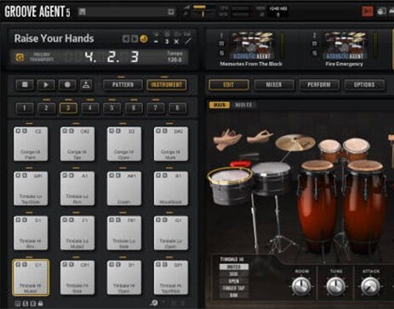Start playback with the play triangle button
394x309 pixels.
[46, 84]
